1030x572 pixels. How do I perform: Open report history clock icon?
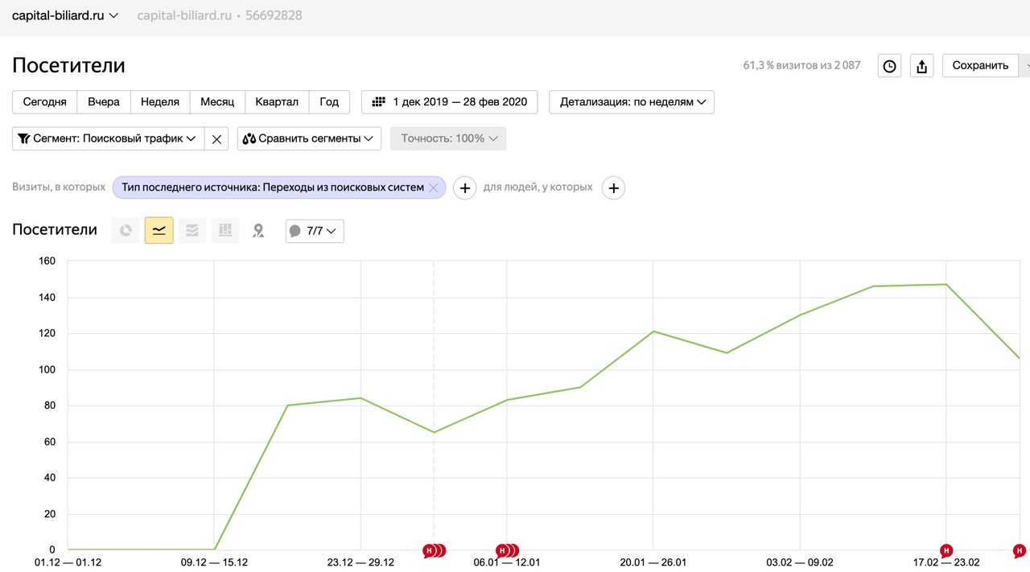(889, 66)
